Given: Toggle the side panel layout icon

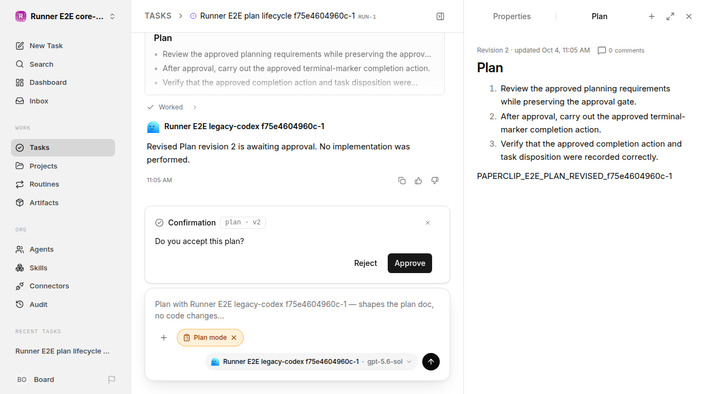Looking at the screenshot, I should [x=440, y=16].
